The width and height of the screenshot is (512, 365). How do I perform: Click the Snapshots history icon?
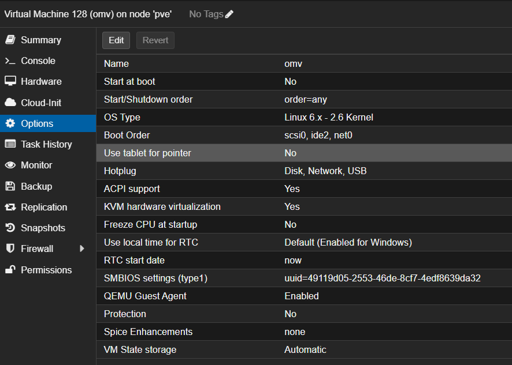[x=10, y=228]
